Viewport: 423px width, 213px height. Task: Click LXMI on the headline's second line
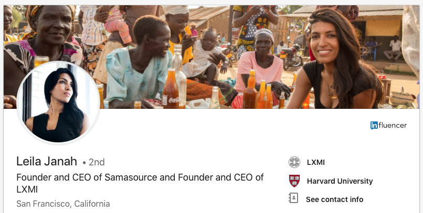[27, 189]
